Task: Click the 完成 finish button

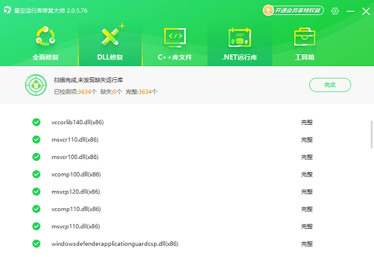Action: click(x=330, y=85)
